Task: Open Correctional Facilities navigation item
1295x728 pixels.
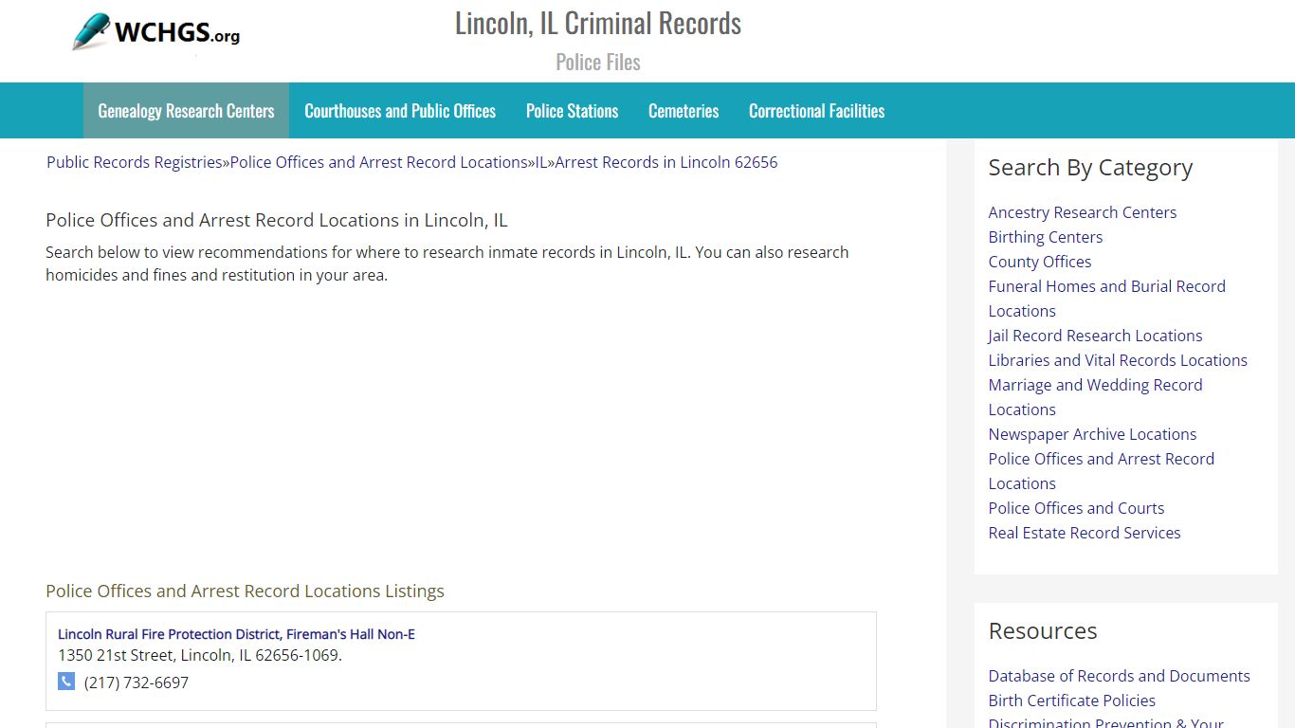Action: coord(816,111)
